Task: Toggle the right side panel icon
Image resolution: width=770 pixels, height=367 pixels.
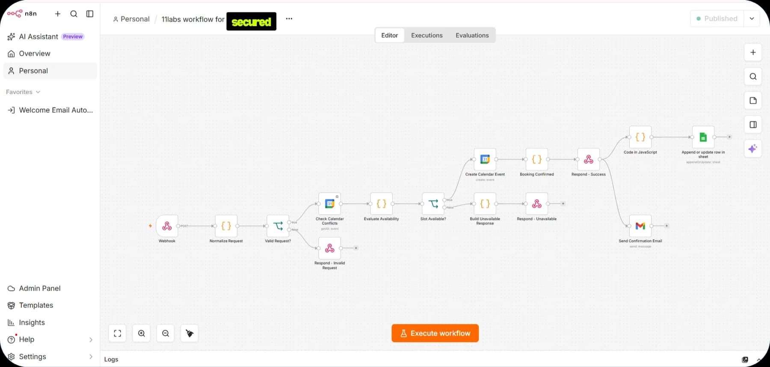Action: pyautogui.click(x=753, y=124)
